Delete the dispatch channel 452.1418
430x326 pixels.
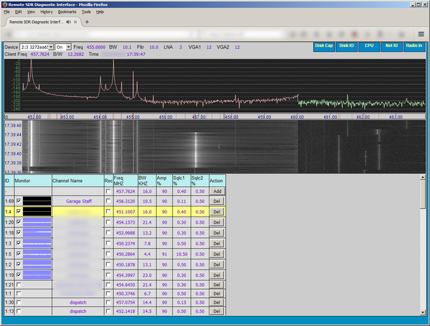(x=216, y=311)
